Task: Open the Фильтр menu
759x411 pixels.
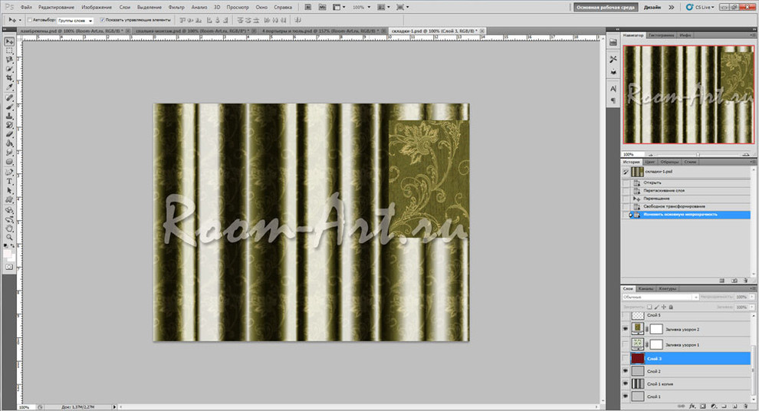Action: (176, 7)
